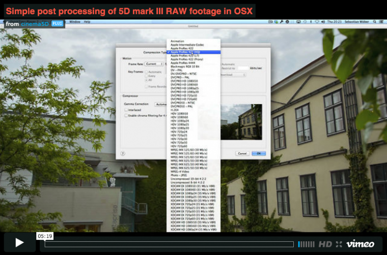387x255 pixels.
Task: Choose MPEG-4 Video codec
Action: [x=193, y=172]
